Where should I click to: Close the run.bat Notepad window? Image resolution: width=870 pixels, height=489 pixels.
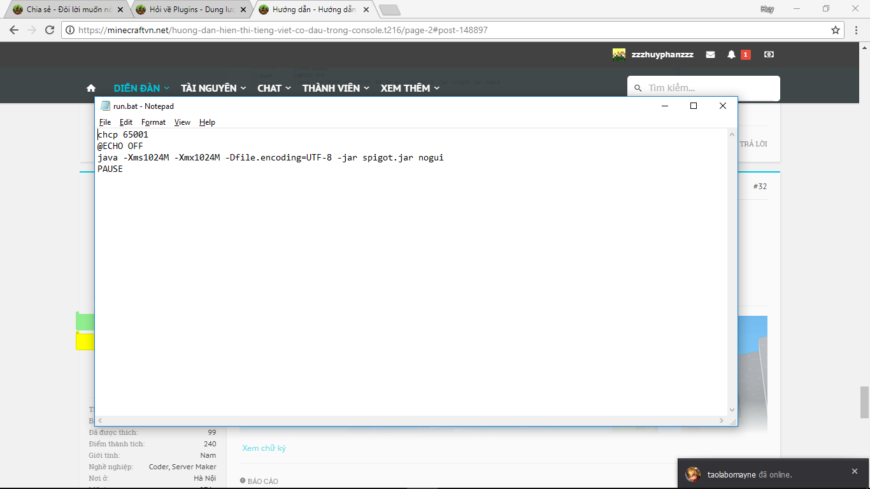(723, 106)
